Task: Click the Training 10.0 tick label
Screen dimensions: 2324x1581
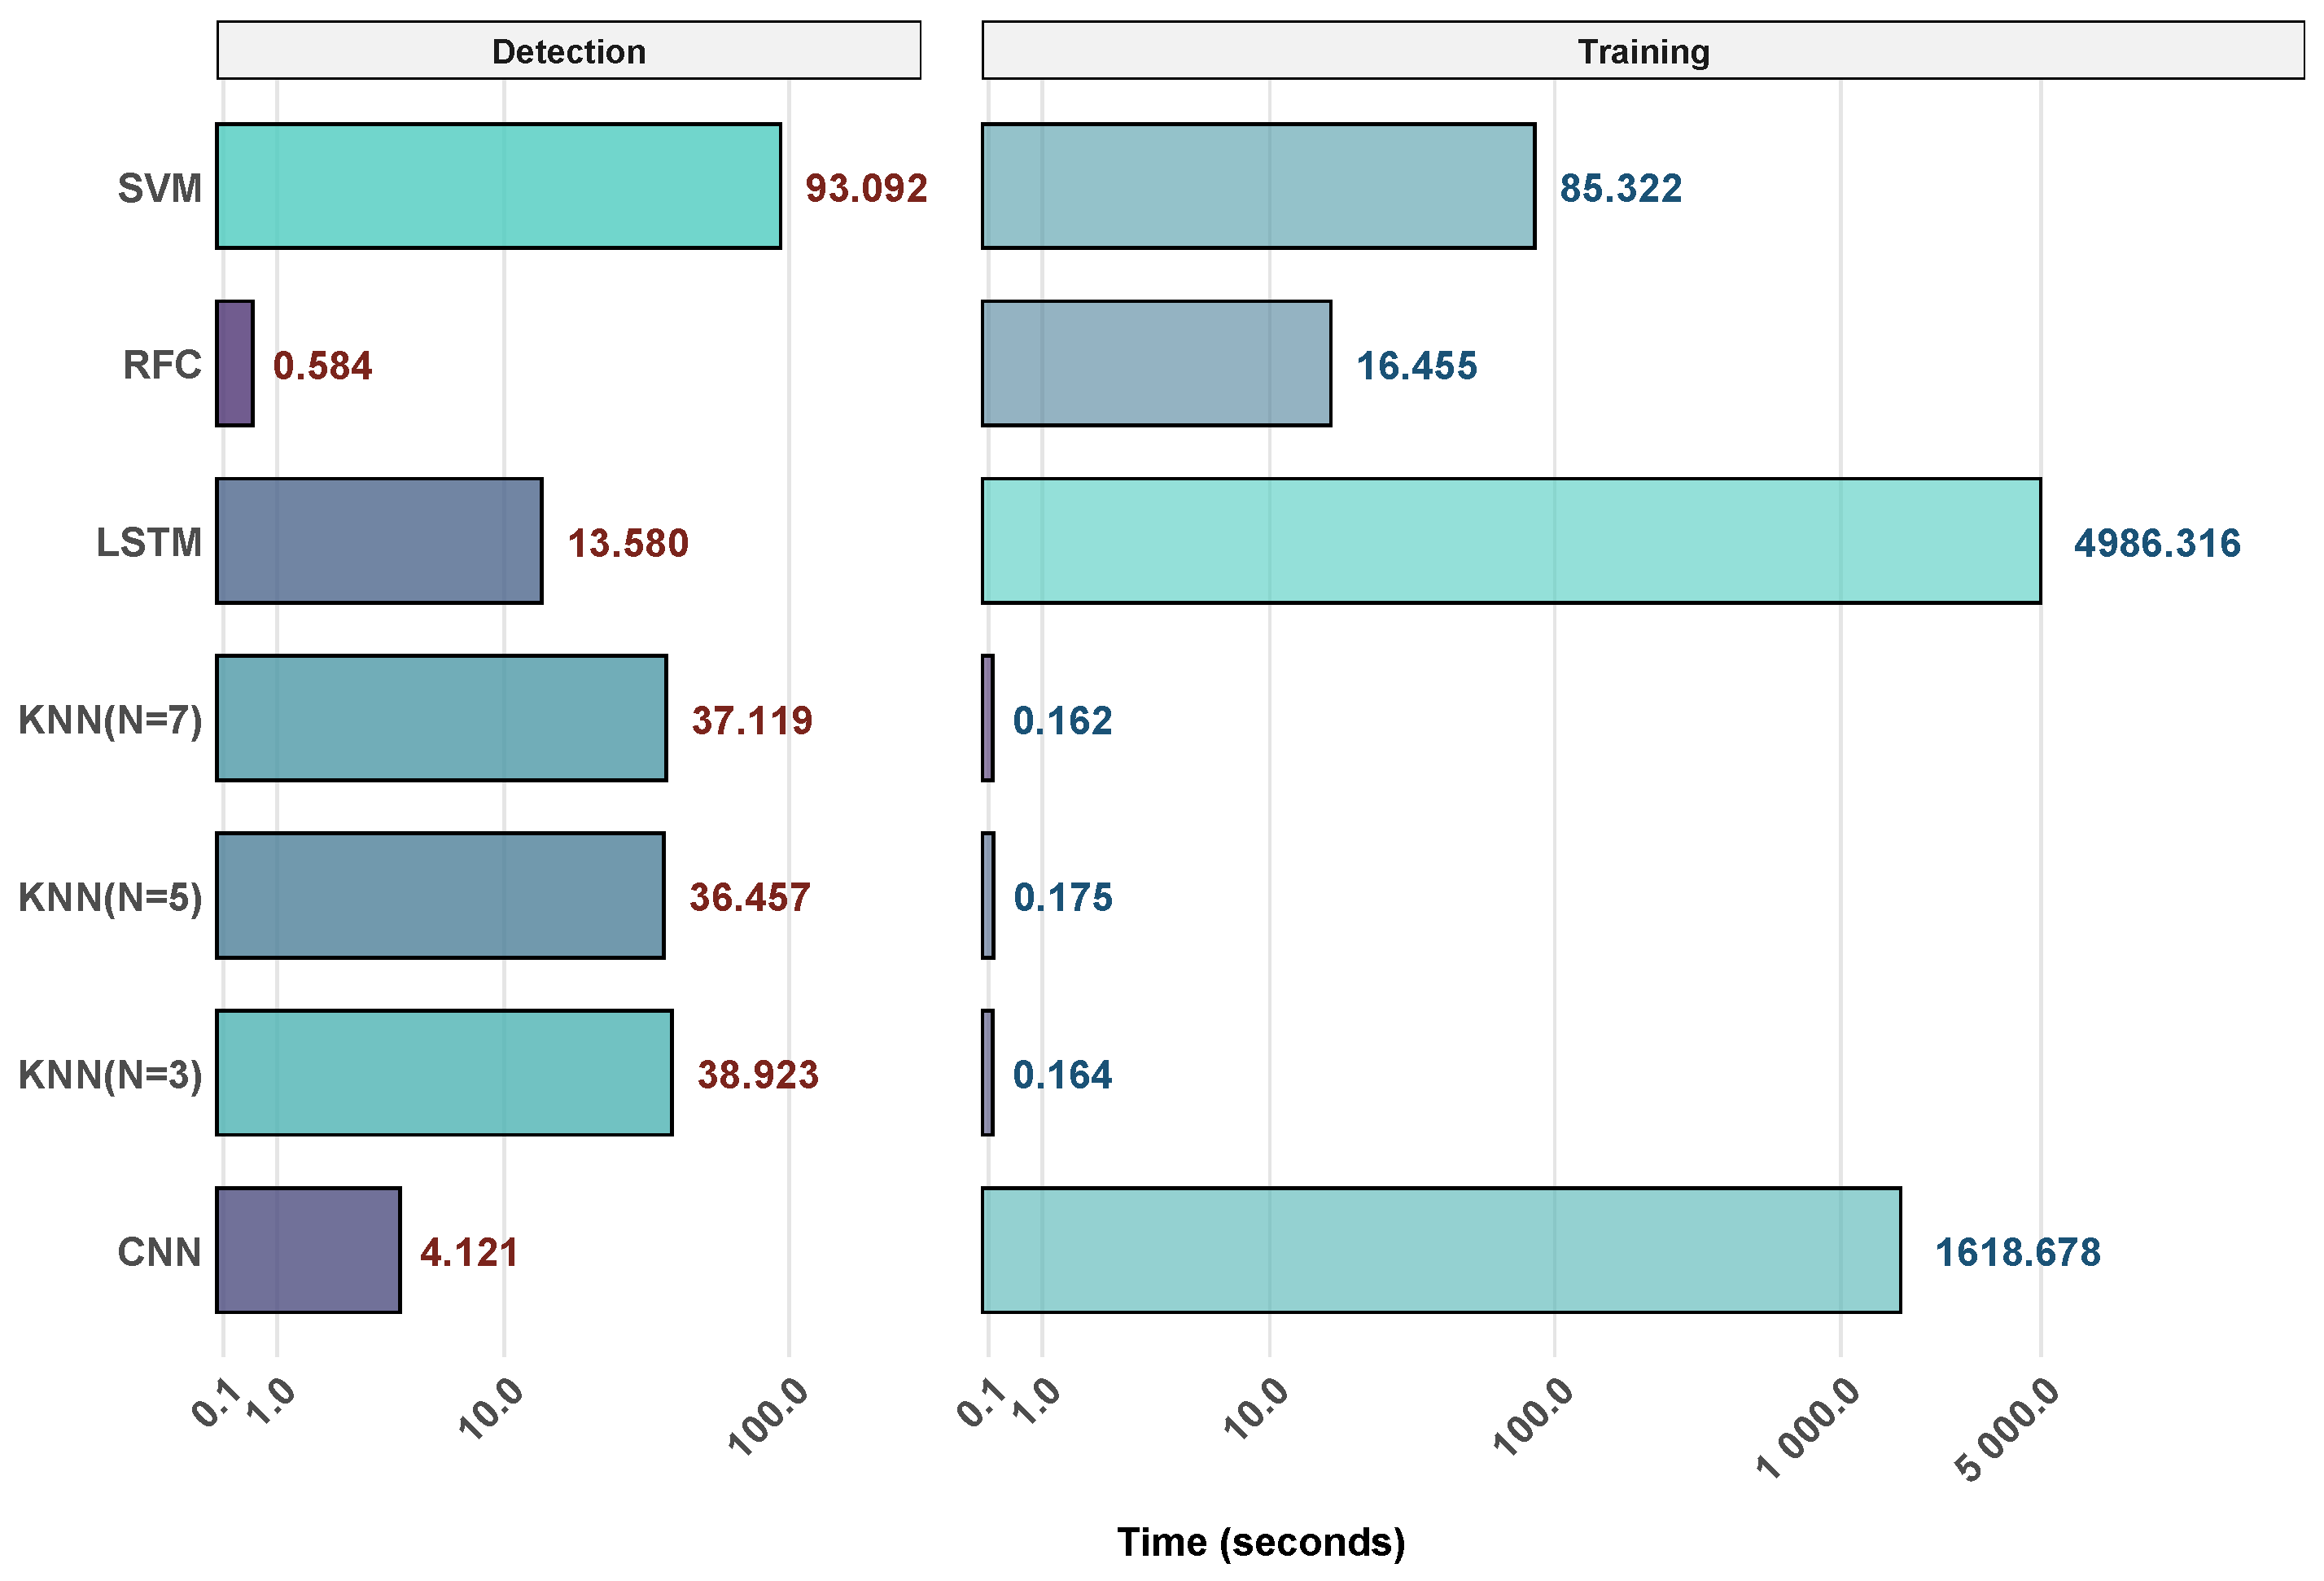Action: (1257, 1407)
